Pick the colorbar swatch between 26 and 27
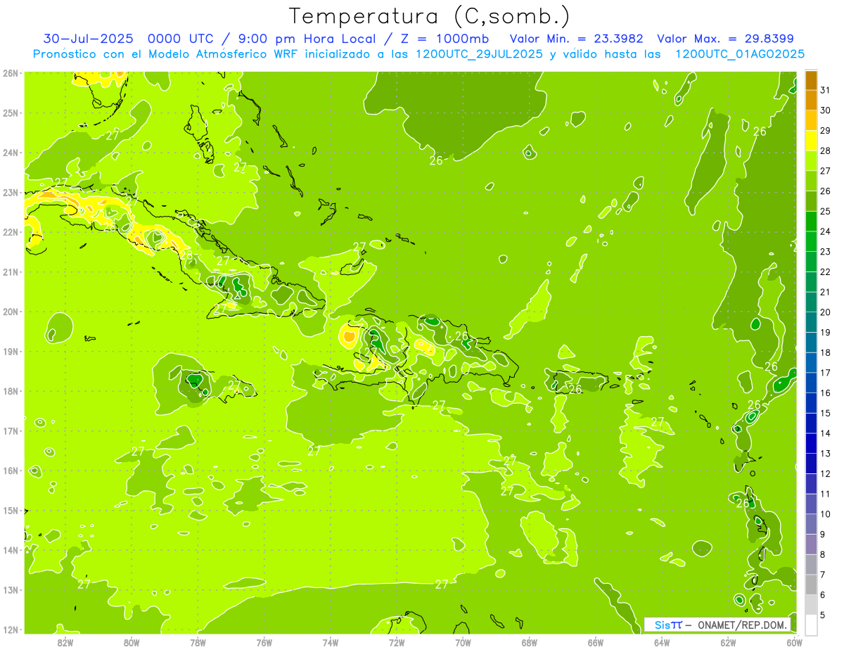The width and height of the screenshot is (844, 652). 811,181
